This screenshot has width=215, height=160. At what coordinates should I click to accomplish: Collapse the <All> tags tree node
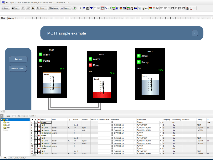pos(1,120)
